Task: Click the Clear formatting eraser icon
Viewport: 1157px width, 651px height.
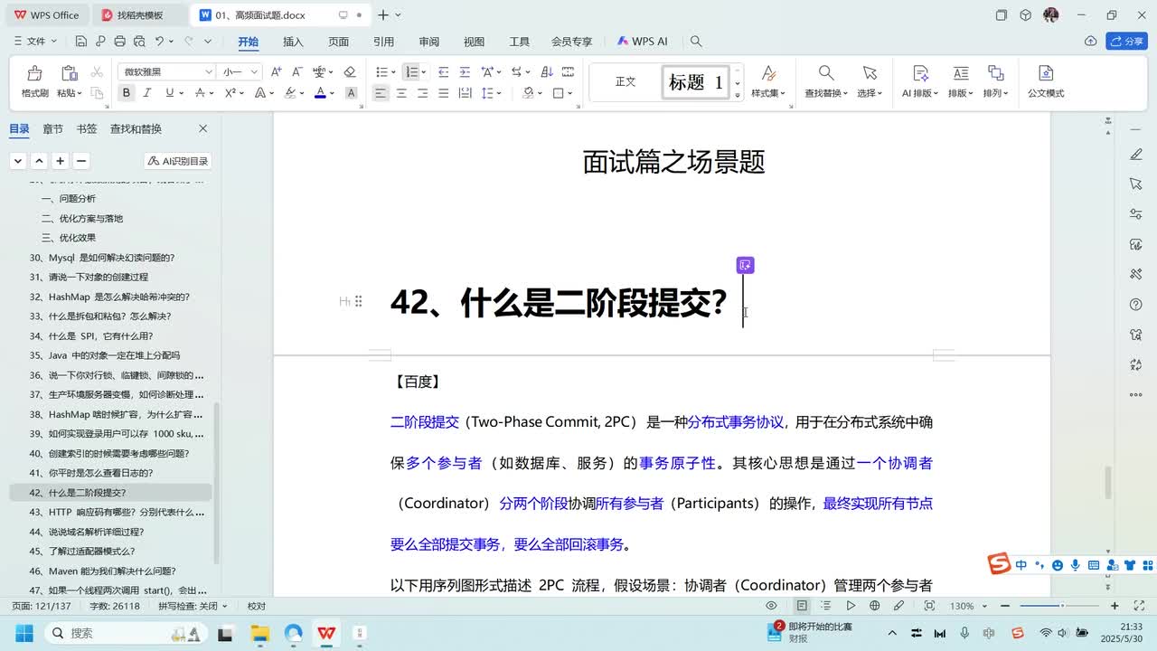Action: tap(350, 72)
